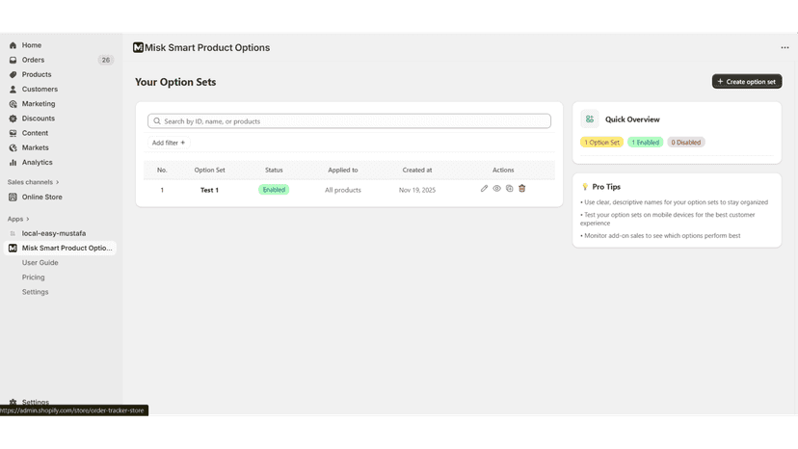Click the Online Store icon
798x449 pixels.
pos(13,197)
